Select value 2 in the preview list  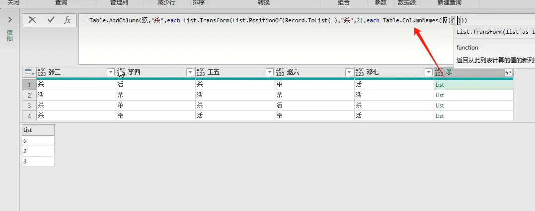click(38, 151)
